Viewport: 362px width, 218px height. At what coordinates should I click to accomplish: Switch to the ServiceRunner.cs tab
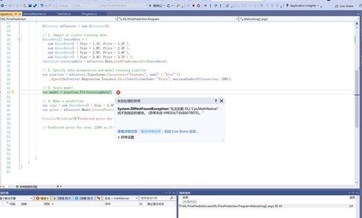click(35, 14)
